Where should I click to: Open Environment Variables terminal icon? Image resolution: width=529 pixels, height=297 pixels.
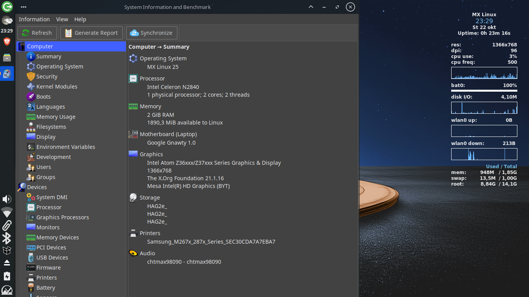[31, 147]
